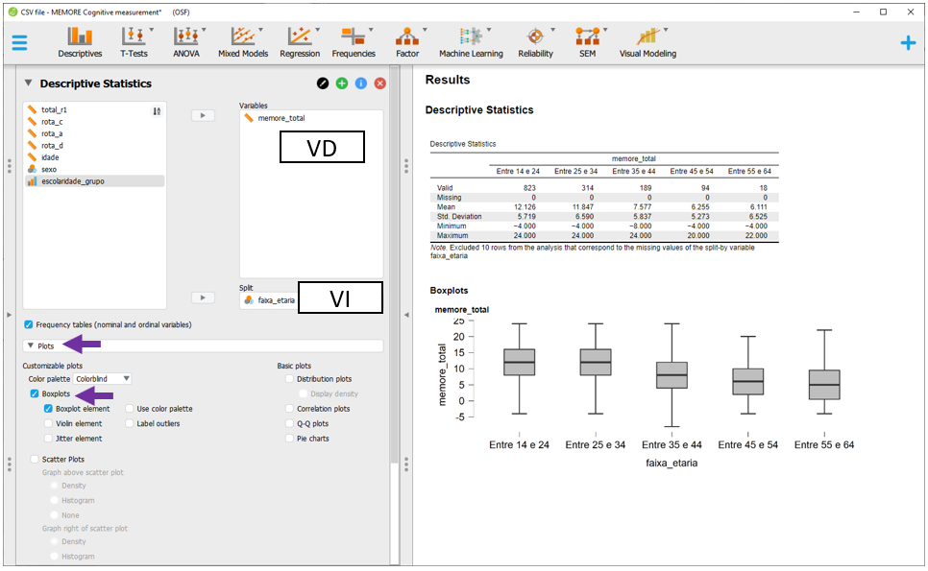
Task: Open the Color palette dropdown
Action: pos(103,379)
